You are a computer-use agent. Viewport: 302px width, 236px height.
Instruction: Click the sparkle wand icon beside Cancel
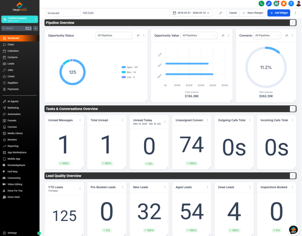[220, 13]
